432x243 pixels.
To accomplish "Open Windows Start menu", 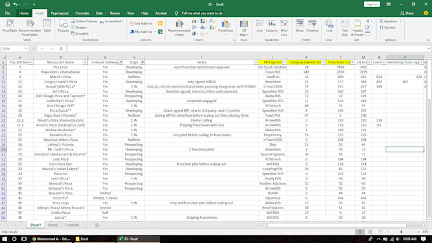I will [4, 239].
